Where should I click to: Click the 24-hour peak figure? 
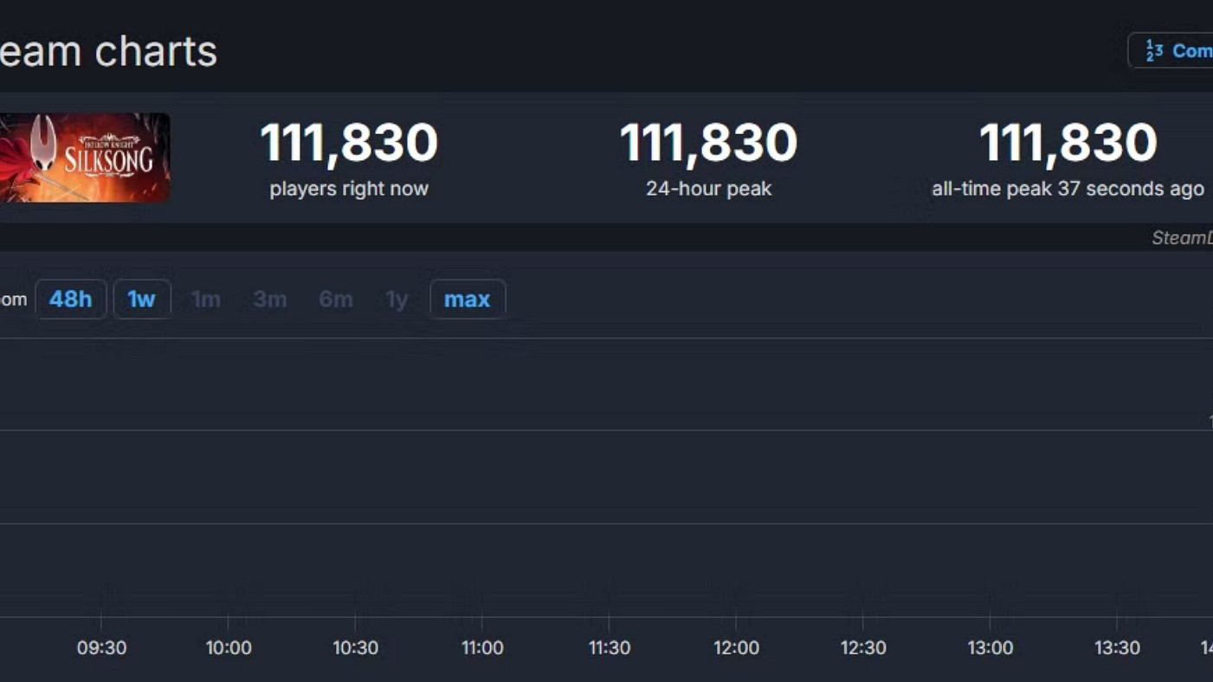point(708,144)
